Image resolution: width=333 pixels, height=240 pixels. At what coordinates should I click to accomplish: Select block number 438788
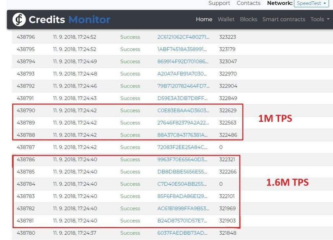(x=26, y=135)
